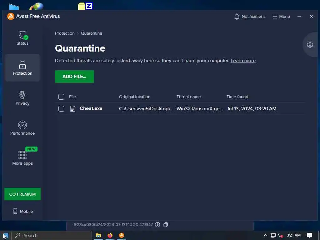Image resolution: width=320 pixels, height=240 pixels.
Task: Tick the checkbox for Cheat.exe
Action: [x=61, y=108]
